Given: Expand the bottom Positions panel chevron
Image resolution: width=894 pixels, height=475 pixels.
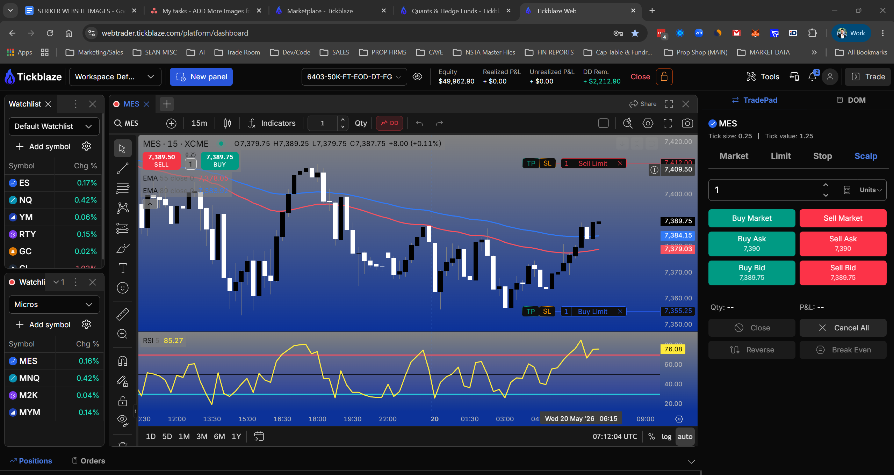Looking at the screenshot, I should (691, 461).
